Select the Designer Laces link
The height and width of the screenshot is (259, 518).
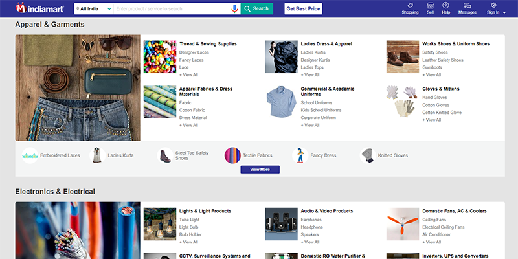194,52
